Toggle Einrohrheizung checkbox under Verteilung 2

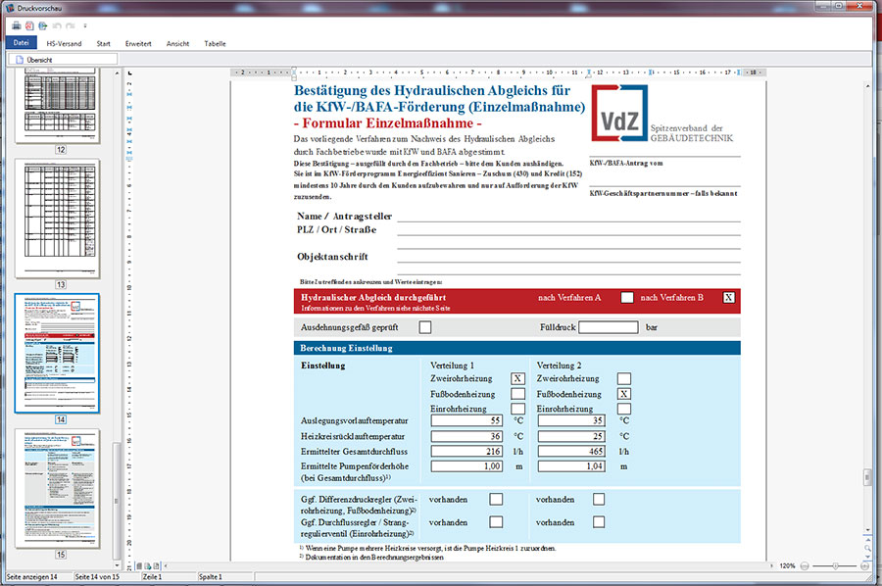tap(624, 409)
